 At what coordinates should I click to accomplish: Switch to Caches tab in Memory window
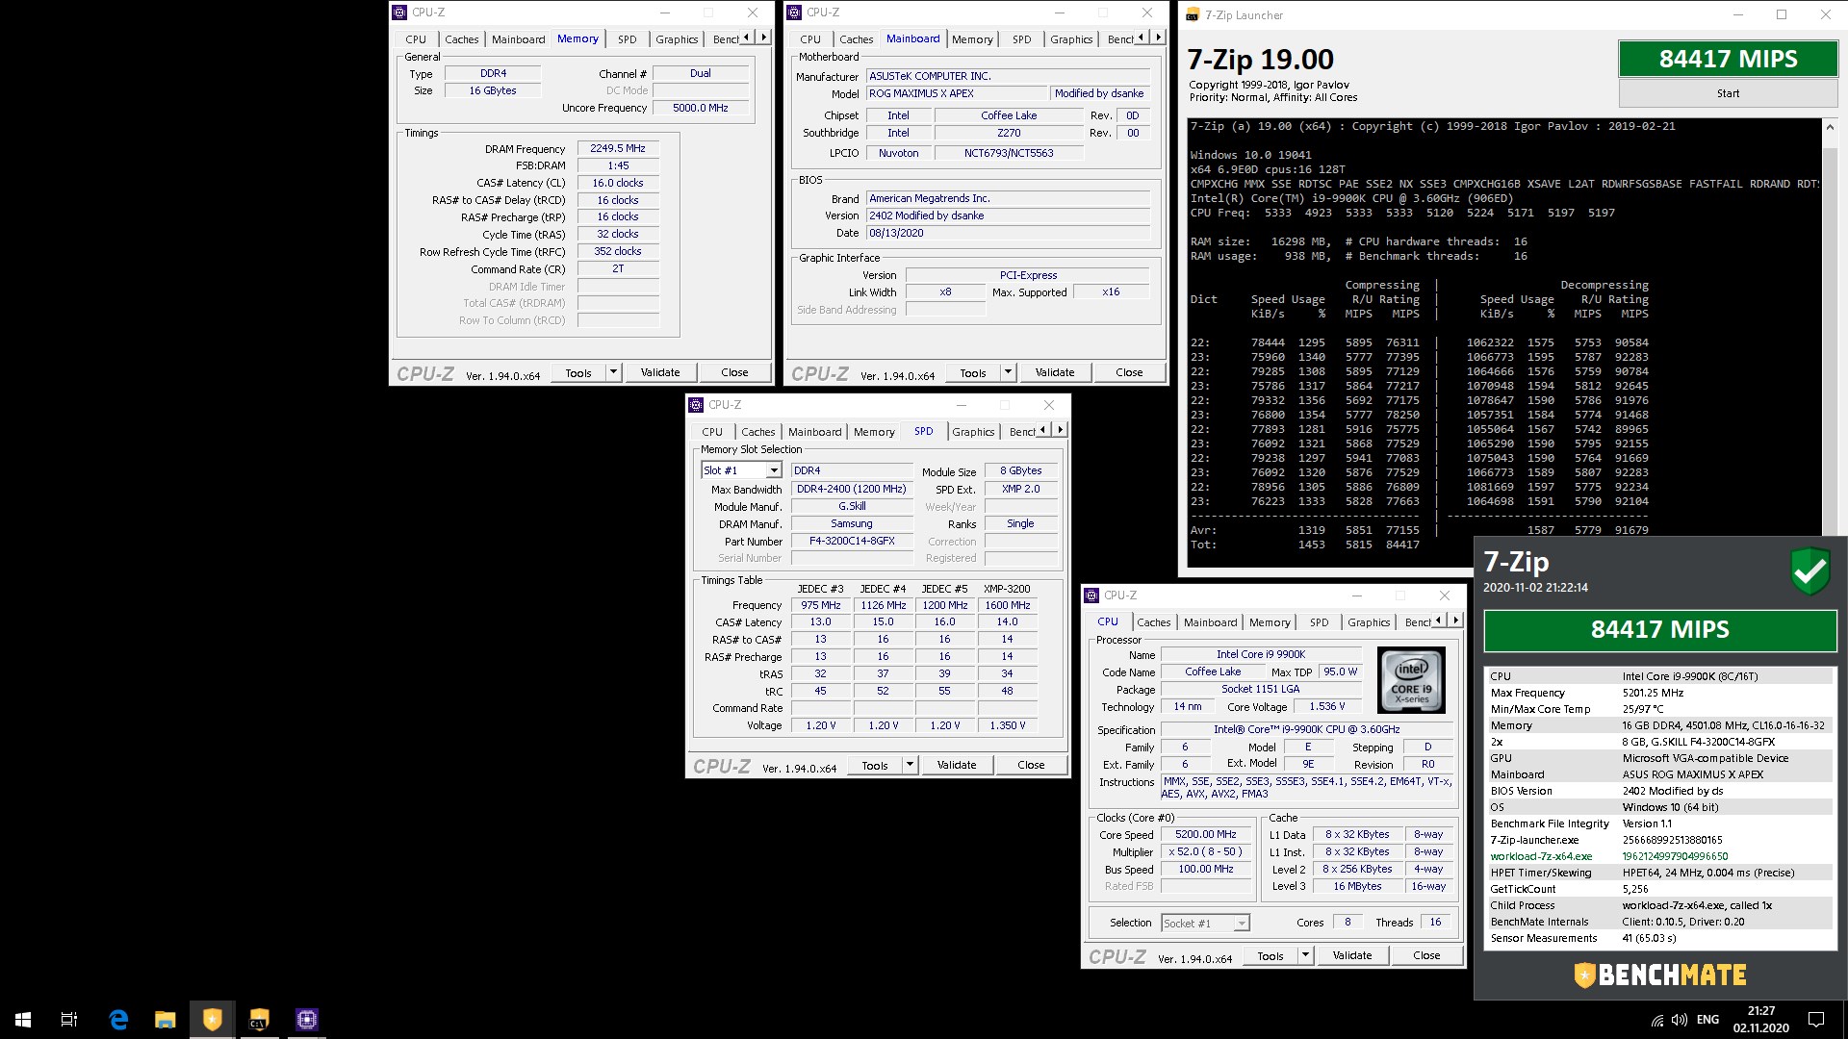click(x=461, y=39)
